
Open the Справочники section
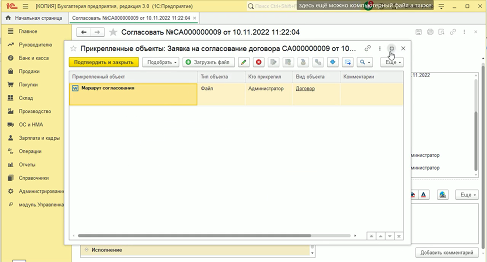33,178
